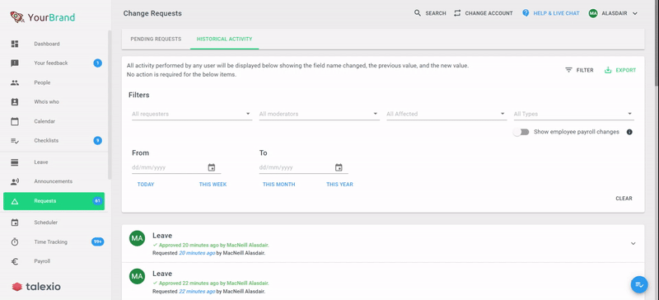Open the Time Tracking menu item
The height and width of the screenshot is (300, 659).
(54, 242)
